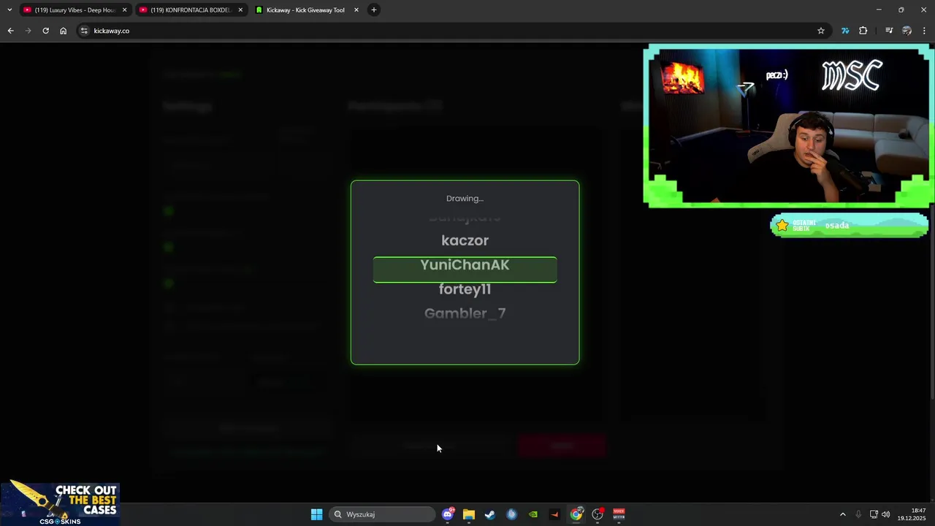
Task: Open the browser home page
Action: 63,31
